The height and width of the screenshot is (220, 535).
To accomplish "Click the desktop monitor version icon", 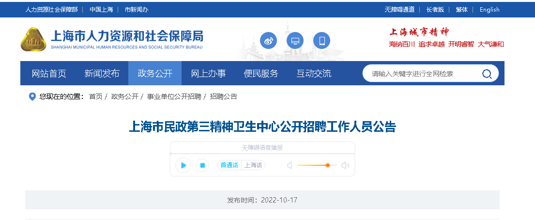I will click(x=295, y=41).
